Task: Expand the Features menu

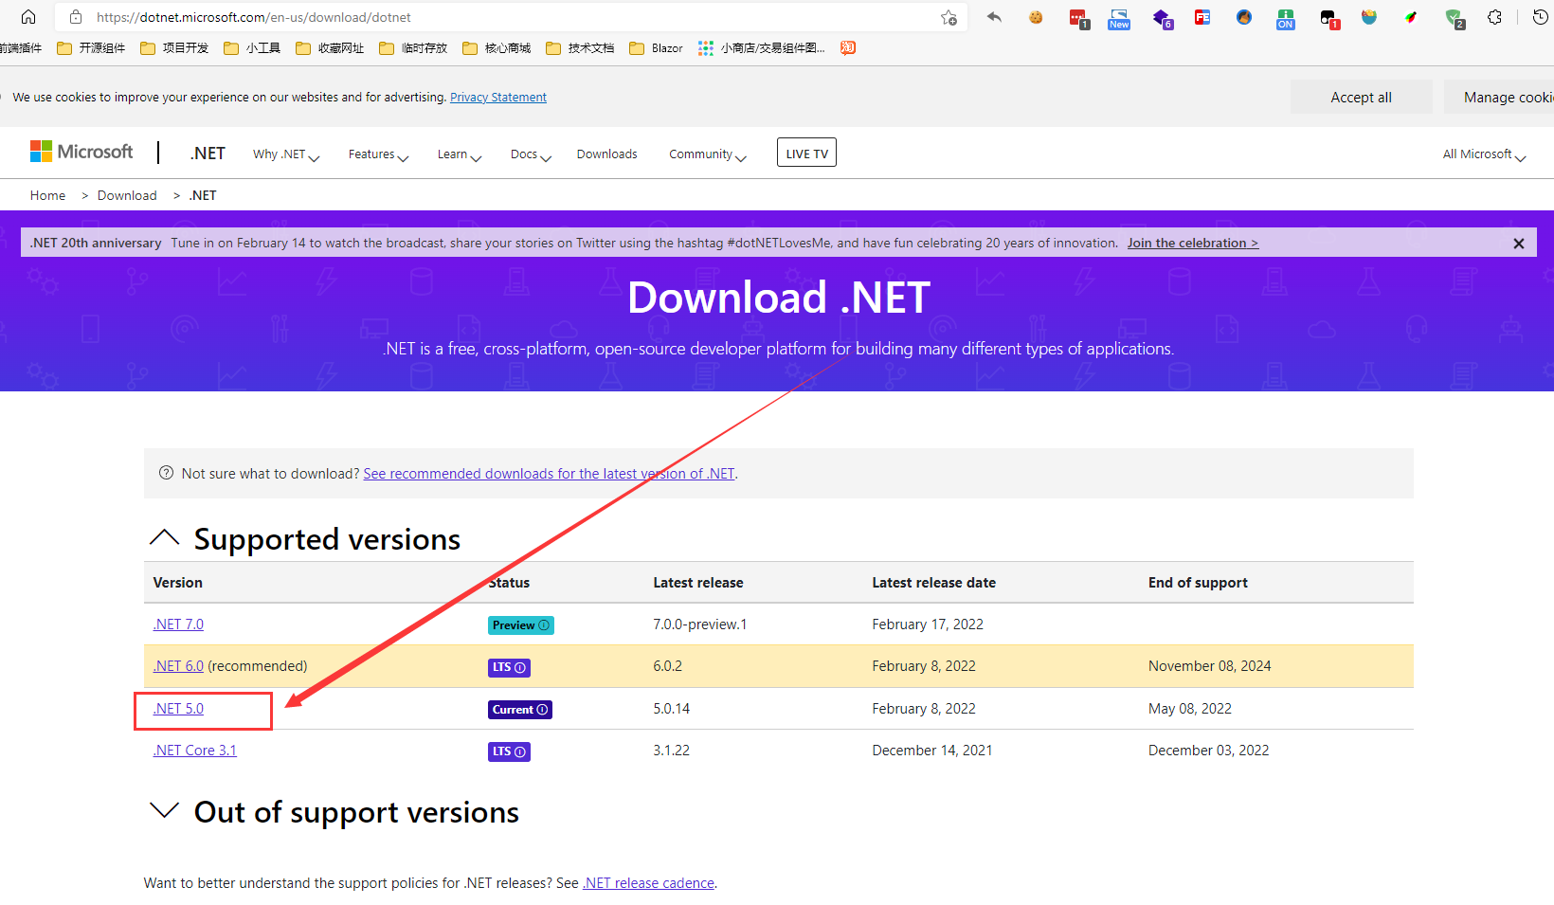Action: tap(378, 154)
